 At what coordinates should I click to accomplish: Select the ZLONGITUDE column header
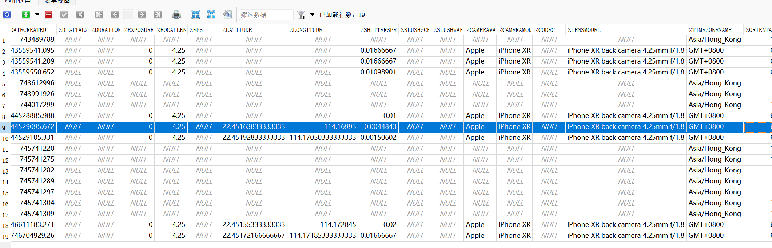(x=323, y=30)
